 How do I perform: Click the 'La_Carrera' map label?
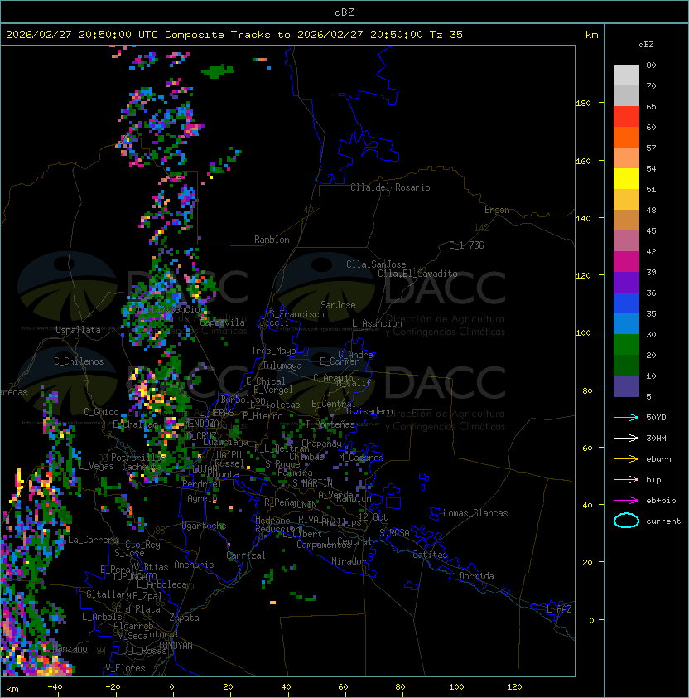93,540
